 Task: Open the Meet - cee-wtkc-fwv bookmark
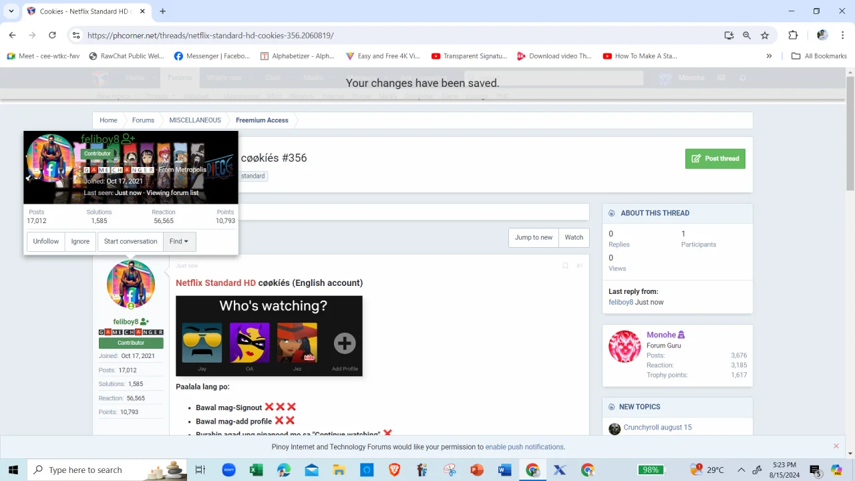point(43,56)
